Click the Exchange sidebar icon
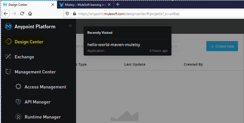244x123 pixels. [8, 57]
